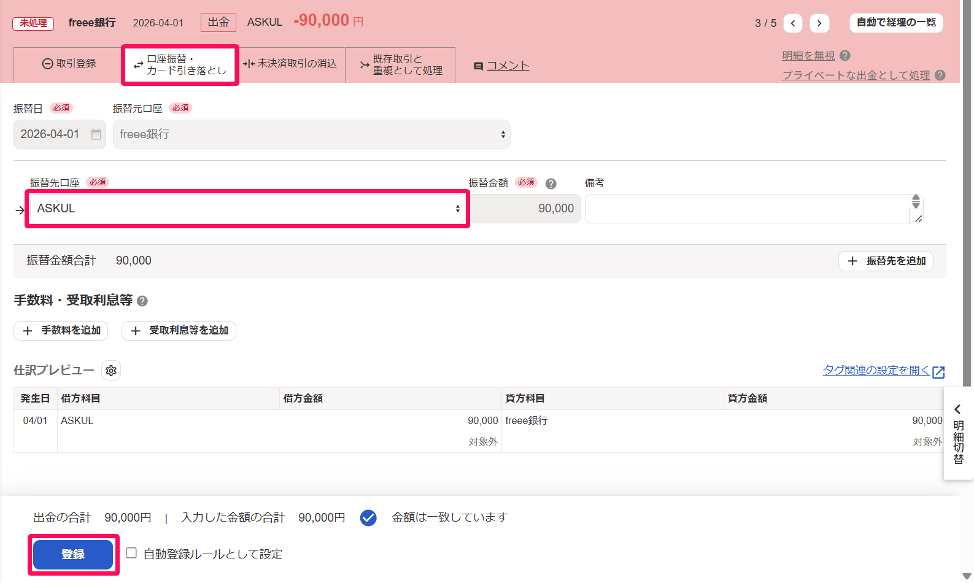Open 仕訳プレビュー gear settings
974x583 pixels.
tap(111, 371)
